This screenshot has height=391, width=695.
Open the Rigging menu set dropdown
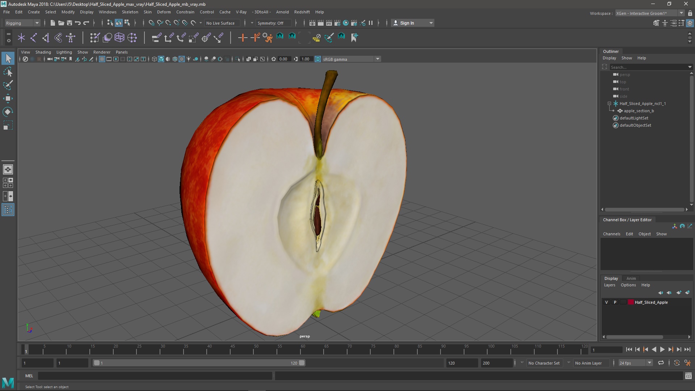pyautogui.click(x=22, y=23)
